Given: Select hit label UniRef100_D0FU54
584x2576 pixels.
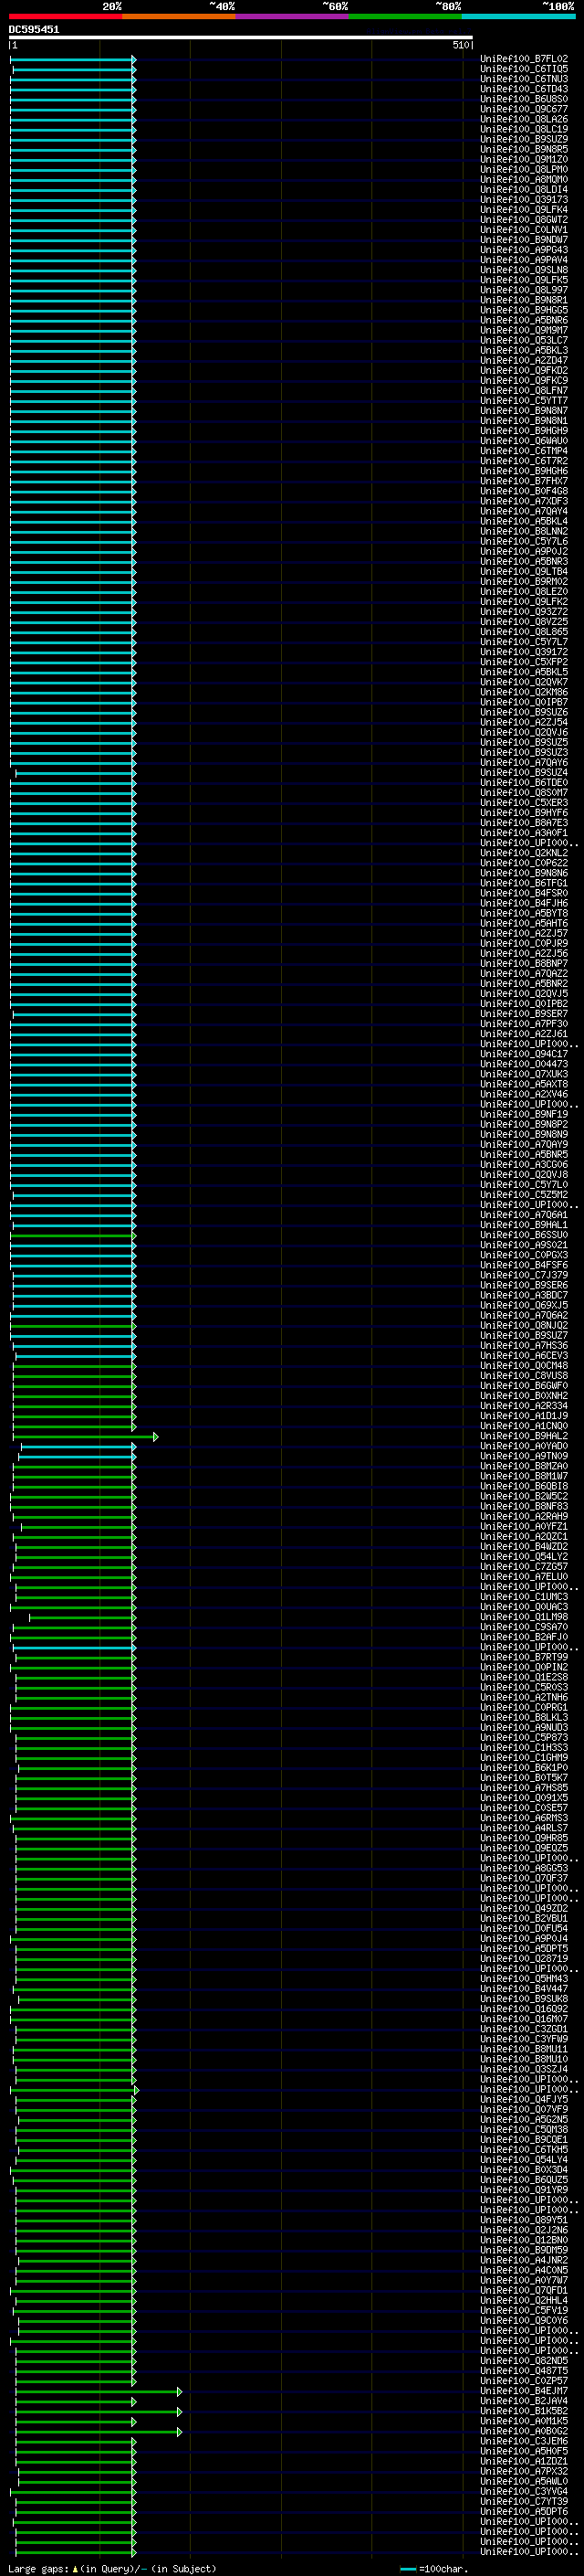Looking at the screenshot, I should coord(524,1929).
